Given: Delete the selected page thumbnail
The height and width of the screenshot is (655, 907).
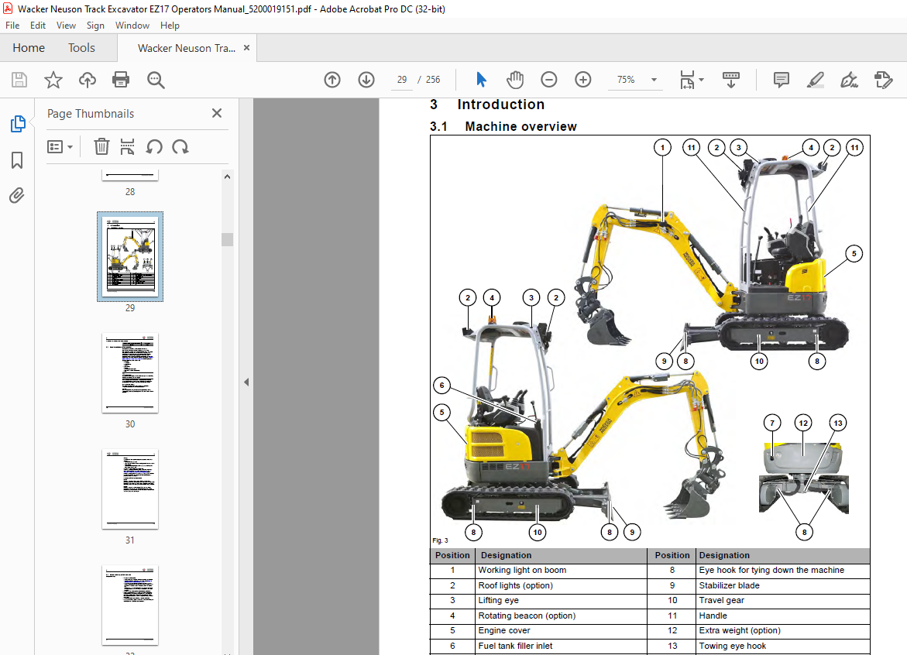Looking at the screenshot, I should click(x=101, y=147).
